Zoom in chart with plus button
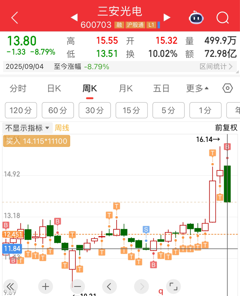240x296 pixels. 45,286
